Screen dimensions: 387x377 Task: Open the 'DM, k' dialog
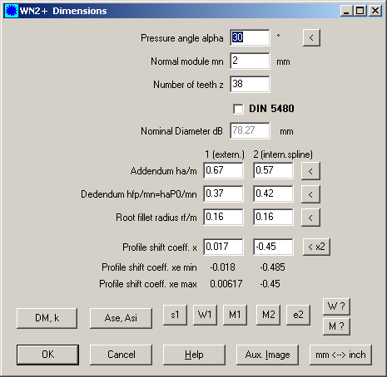coord(47,318)
